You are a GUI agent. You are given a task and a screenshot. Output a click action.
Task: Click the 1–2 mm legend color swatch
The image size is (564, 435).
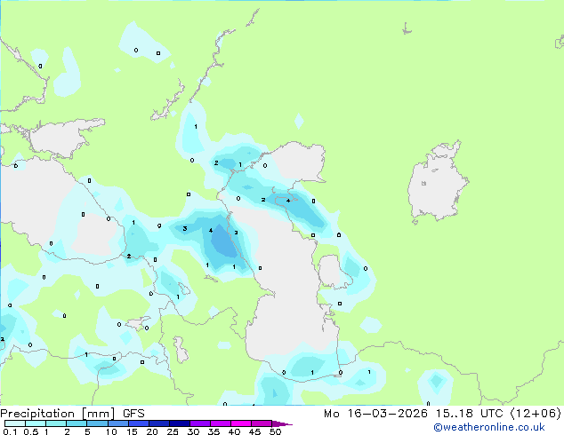[x=56, y=423]
